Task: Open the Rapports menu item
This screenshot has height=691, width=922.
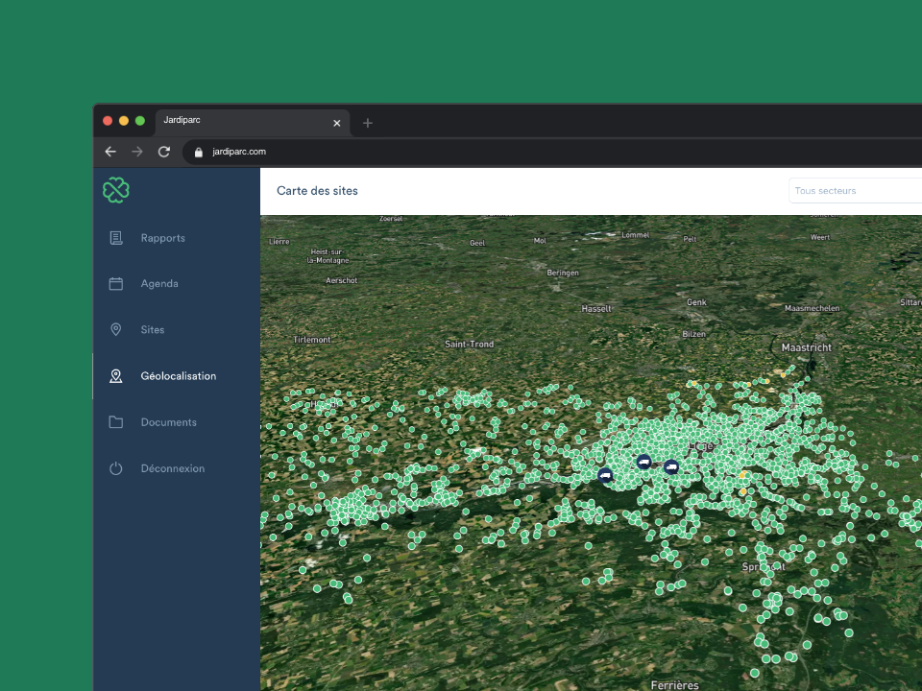Action: click(x=162, y=238)
